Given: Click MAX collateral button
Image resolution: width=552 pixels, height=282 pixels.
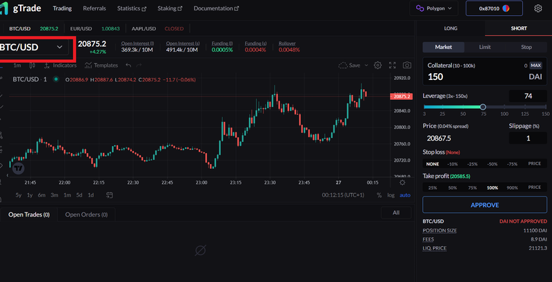Looking at the screenshot, I should click(x=536, y=66).
